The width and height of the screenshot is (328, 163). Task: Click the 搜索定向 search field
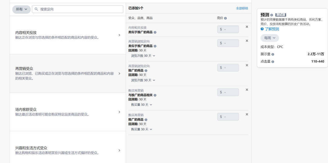(x=78, y=9)
